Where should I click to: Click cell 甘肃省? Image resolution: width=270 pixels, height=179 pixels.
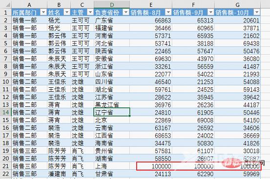[112, 174]
